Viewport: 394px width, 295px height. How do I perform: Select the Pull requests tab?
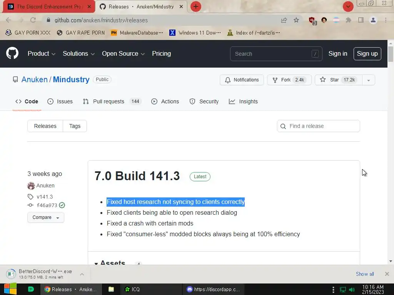(x=112, y=101)
